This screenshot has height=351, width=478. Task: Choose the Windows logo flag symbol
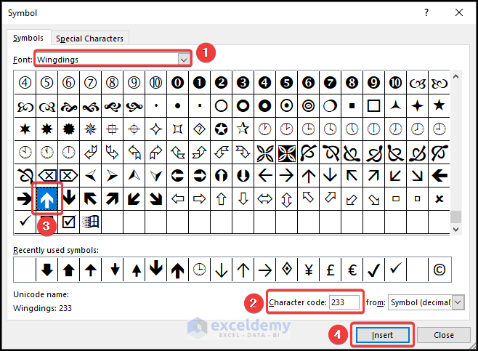point(91,222)
